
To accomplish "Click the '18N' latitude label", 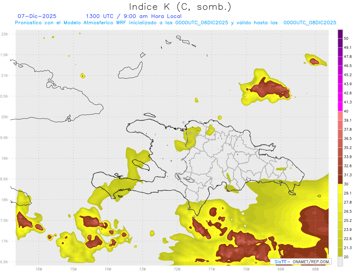I will [5, 200].
